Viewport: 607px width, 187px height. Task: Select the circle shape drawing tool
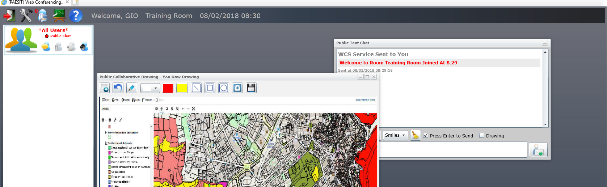coord(224,88)
